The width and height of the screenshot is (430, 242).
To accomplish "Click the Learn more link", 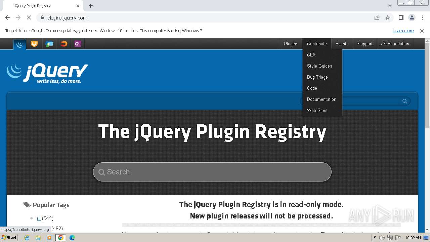I will 403,31.
